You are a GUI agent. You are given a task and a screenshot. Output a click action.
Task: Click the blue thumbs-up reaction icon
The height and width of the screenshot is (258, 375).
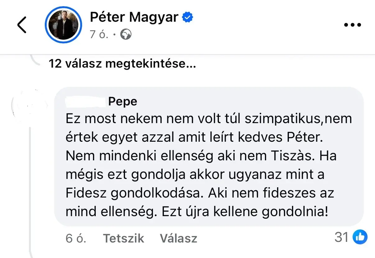click(360, 238)
